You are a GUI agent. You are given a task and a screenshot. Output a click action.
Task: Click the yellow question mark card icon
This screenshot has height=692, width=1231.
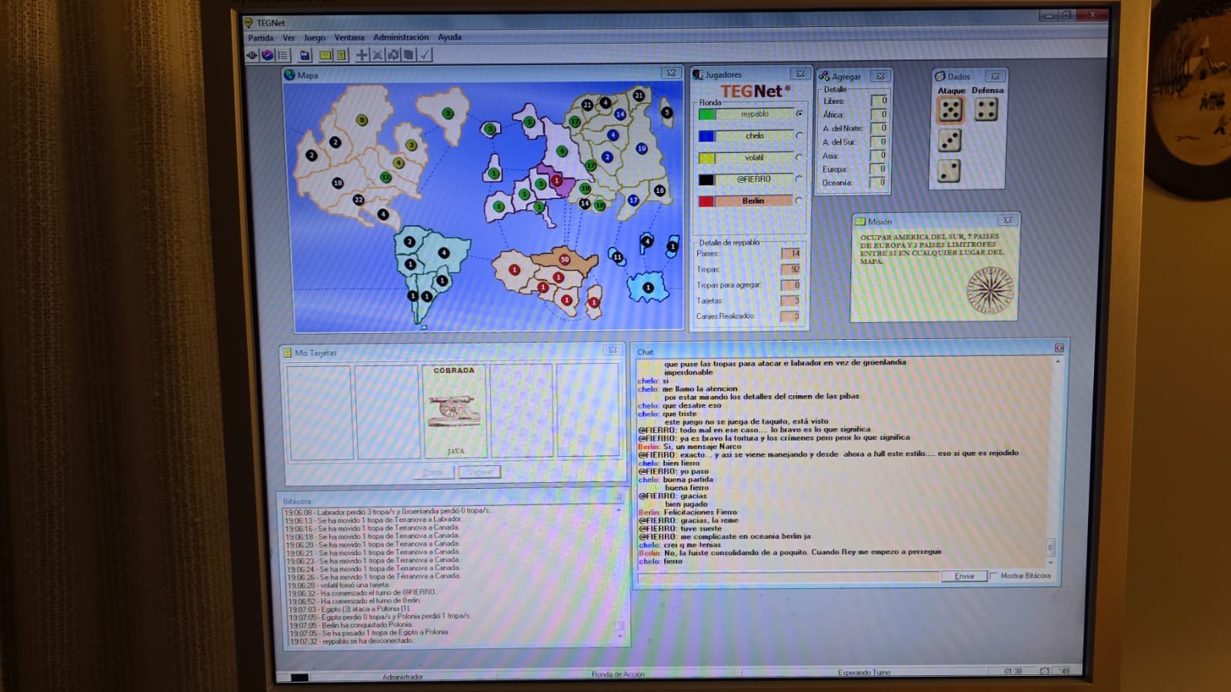click(342, 55)
